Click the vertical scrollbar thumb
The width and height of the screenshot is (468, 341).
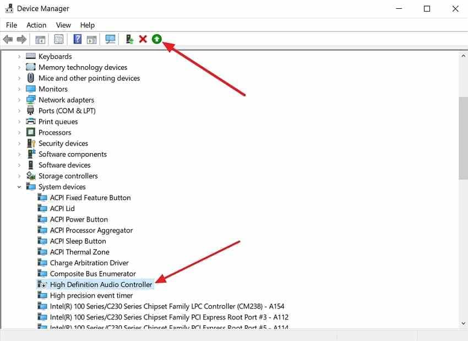coord(463,138)
